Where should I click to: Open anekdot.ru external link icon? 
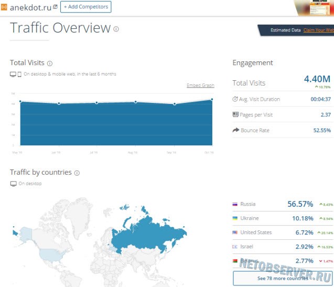point(56,7)
